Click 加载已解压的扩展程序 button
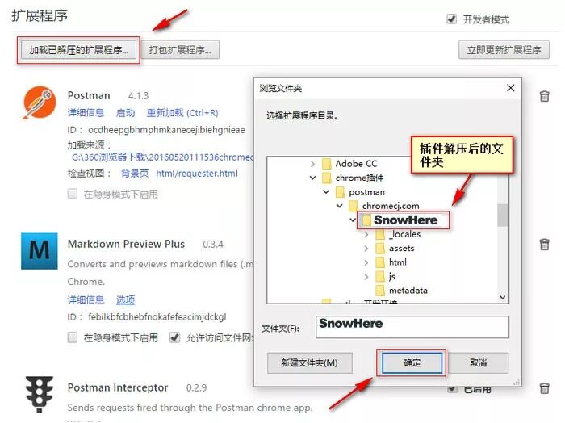This screenshot has width=565, height=423. point(78,50)
